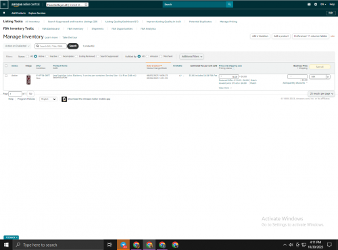Open the EN language dropdown in header
The width and height of the screenshot is (338, 250).
[x=323, y=4]
